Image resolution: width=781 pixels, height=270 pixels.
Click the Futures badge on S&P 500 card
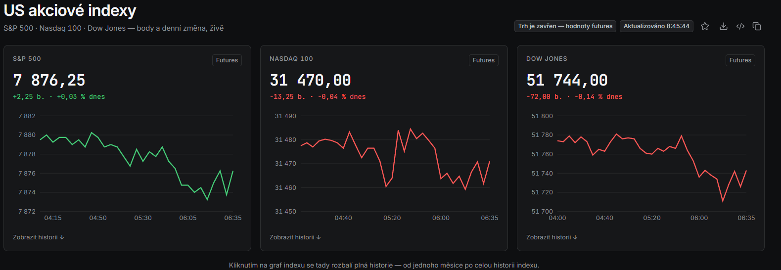point(227,60)
